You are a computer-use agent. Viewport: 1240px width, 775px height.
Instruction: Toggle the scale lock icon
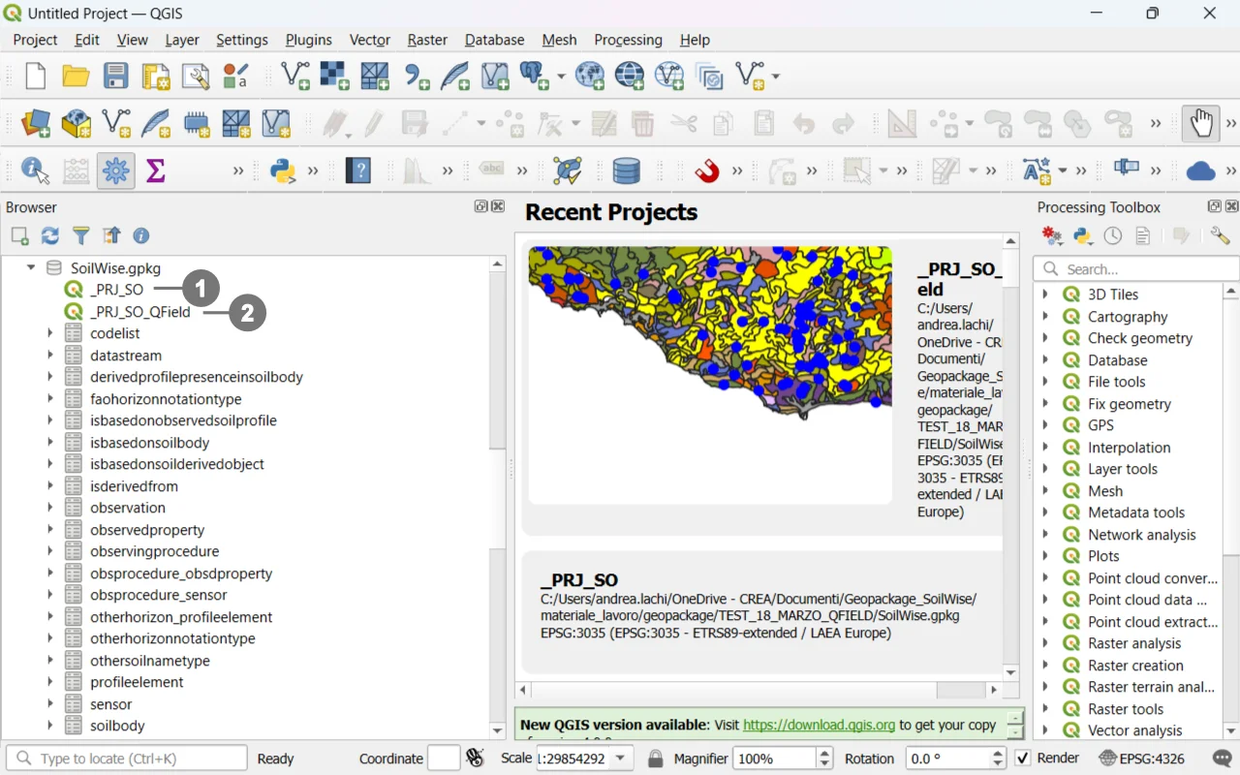pos(656,759)
